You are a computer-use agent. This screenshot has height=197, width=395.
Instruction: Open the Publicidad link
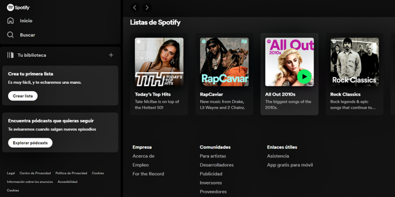[x=211, y=174]
